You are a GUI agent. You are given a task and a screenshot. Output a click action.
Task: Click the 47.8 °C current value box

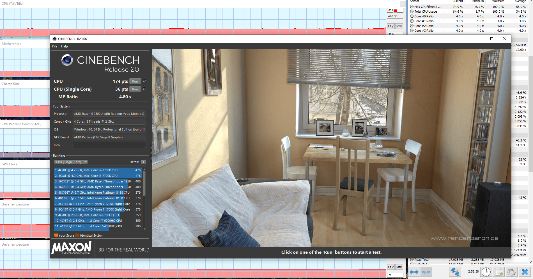tap(395, 16)
